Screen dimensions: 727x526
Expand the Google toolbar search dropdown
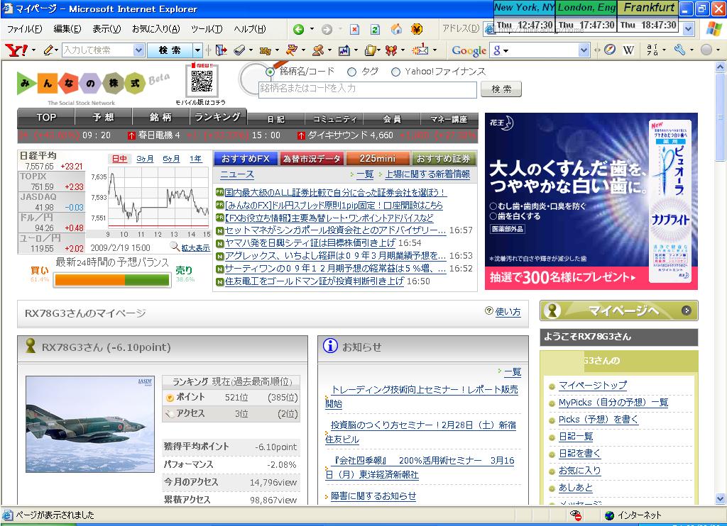584,50
